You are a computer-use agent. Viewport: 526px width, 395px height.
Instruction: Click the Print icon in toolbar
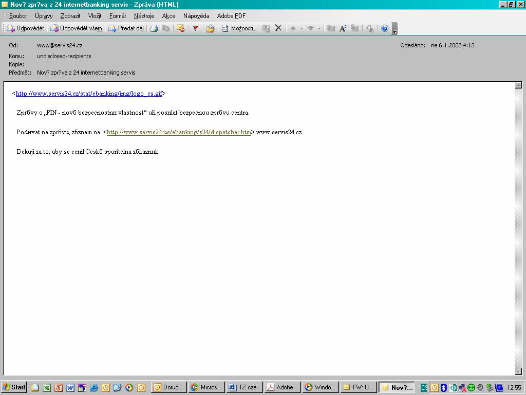[154, 28]
